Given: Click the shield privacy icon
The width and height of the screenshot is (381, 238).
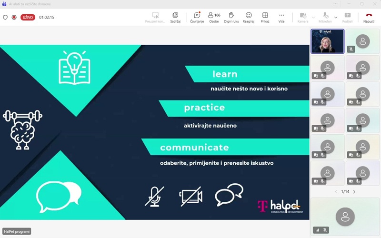Looking at the screenshot, I should coord(5,17).
